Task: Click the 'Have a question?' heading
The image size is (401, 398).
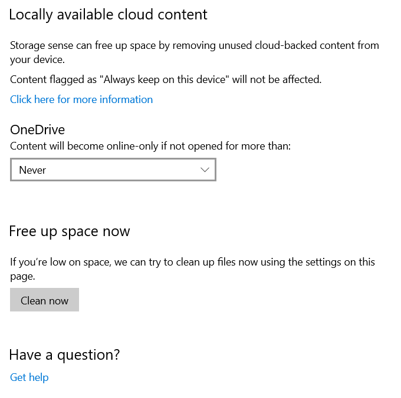Action: click(x=64, y=354)
